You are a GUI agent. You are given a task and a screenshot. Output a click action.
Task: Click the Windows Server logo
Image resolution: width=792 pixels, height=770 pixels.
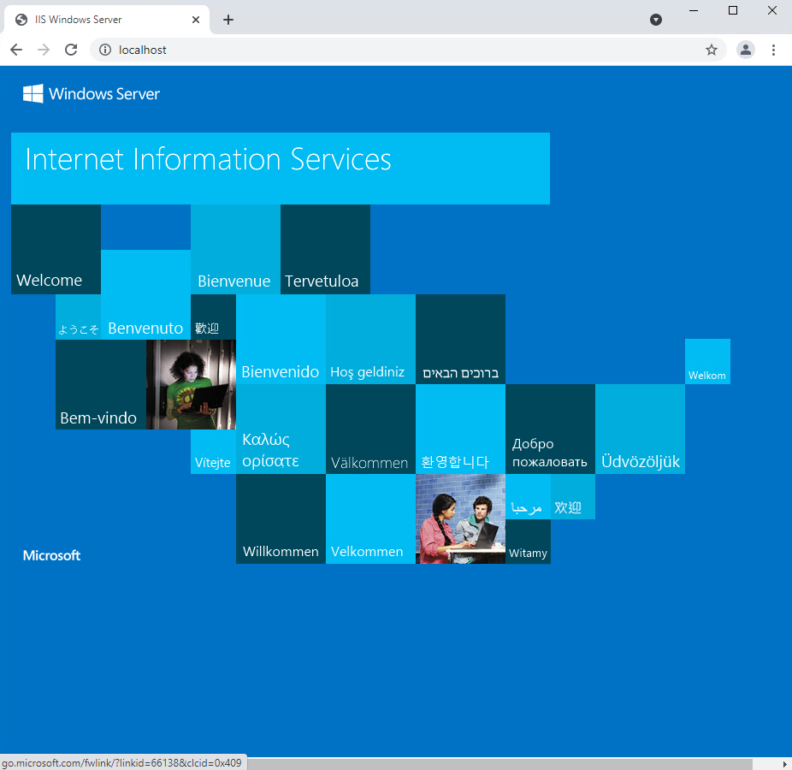92,93
